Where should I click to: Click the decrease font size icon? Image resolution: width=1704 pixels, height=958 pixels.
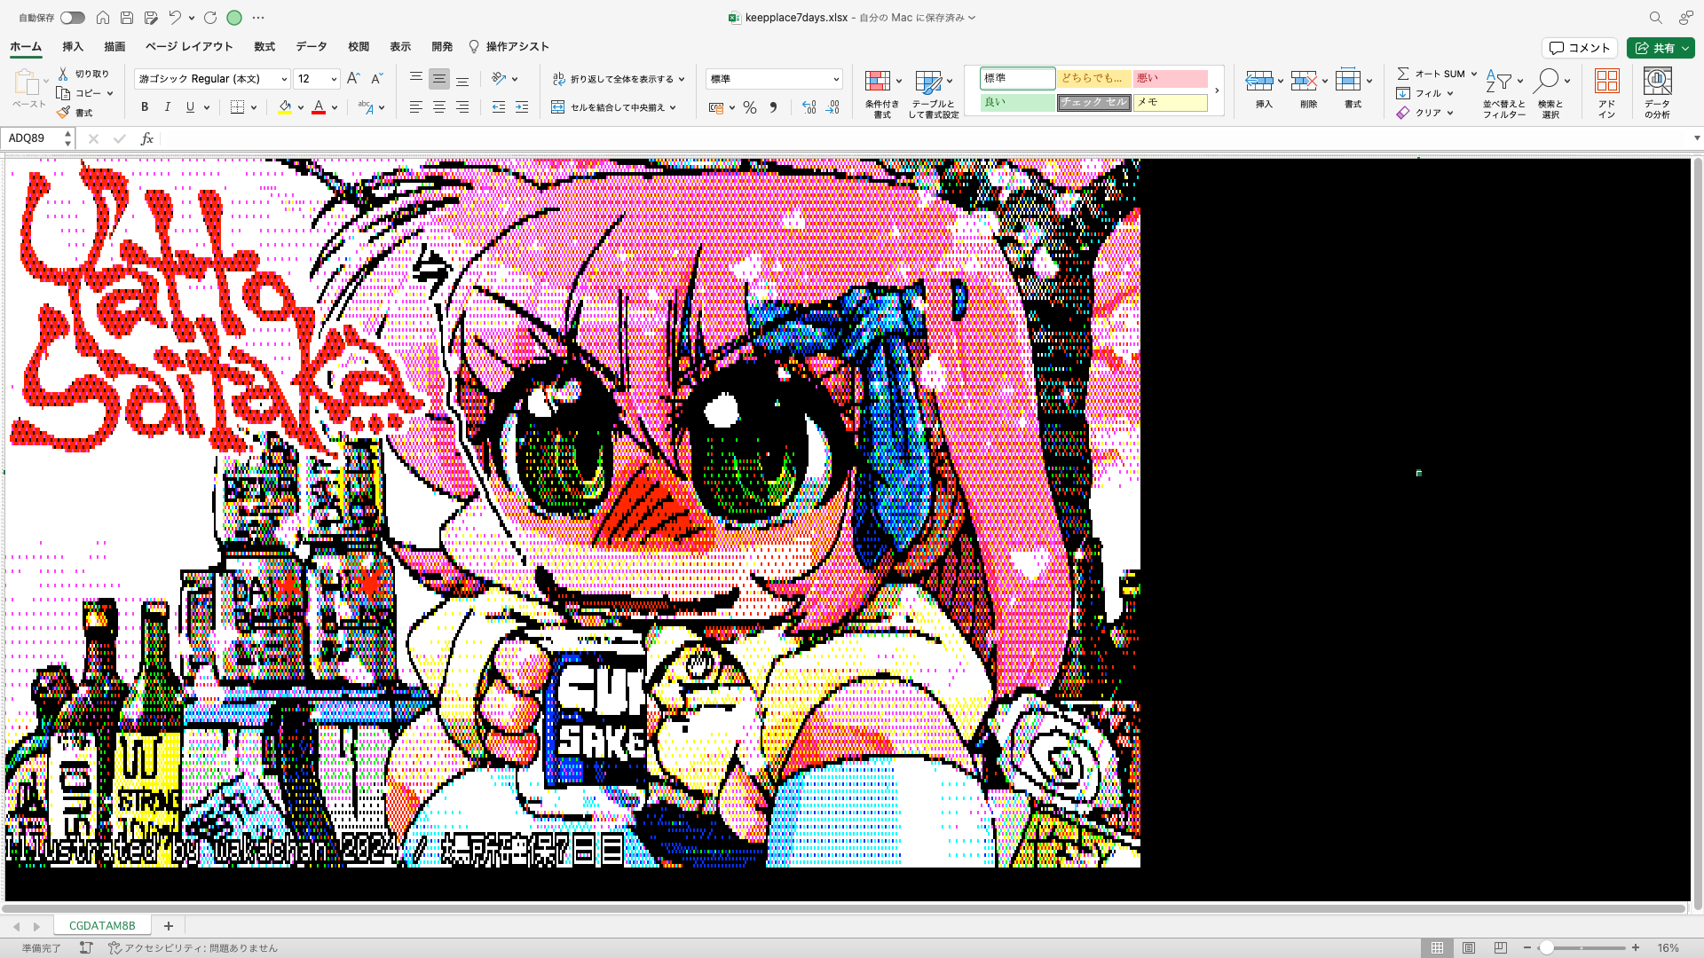point(376,79)
